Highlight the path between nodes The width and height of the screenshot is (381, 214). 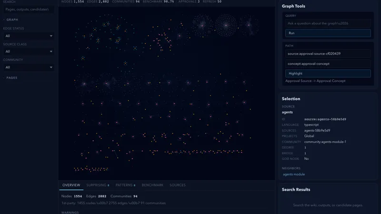click(x=328, y=73)
